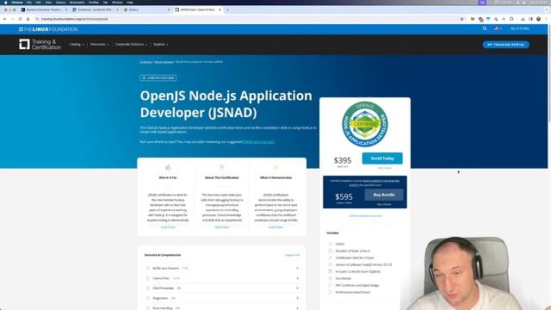551x310 pixels.
Task: Click the fox extension icon in toolbar
Action: point(473,19)
